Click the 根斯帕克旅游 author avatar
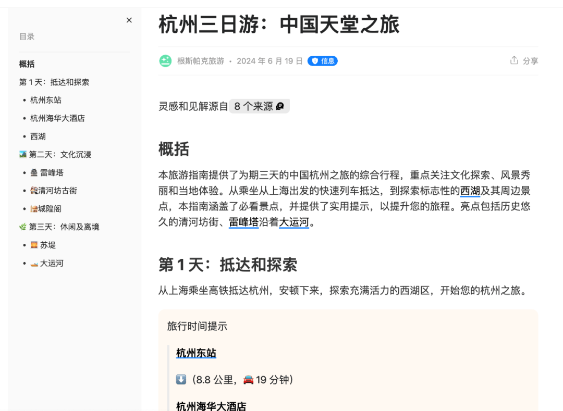 point(165,61)
